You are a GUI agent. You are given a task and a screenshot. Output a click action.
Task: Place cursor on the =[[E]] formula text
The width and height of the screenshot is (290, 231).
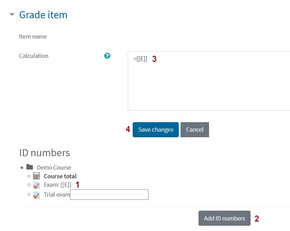pos(140,59)
